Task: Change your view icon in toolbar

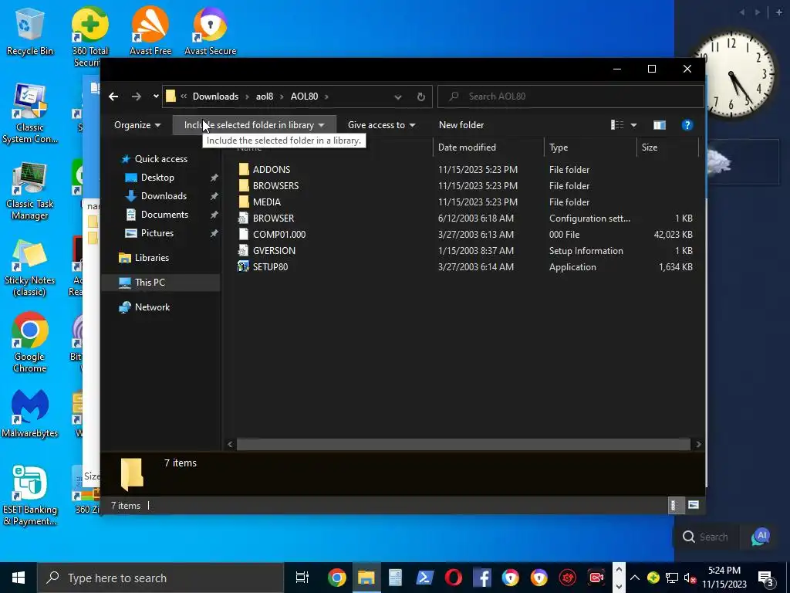Action: tap(617, 125)
